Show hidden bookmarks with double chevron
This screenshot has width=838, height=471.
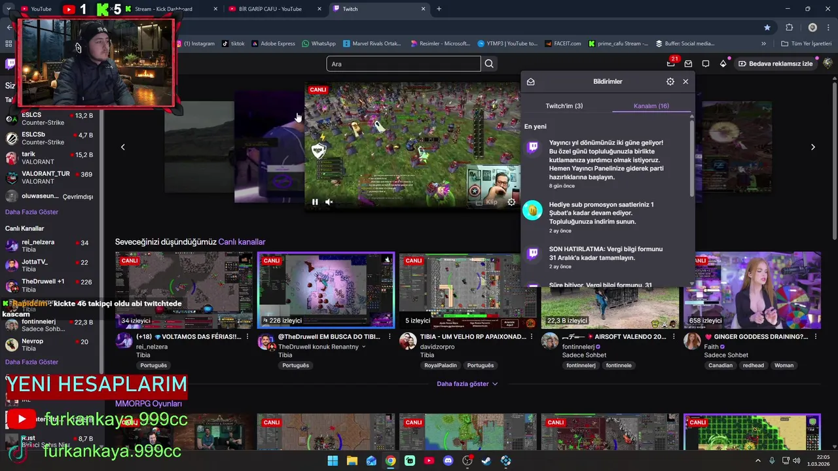pos(763,44)
